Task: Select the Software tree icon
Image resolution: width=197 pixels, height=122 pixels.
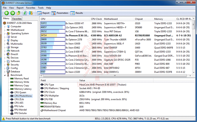Action: coord(8,61)
